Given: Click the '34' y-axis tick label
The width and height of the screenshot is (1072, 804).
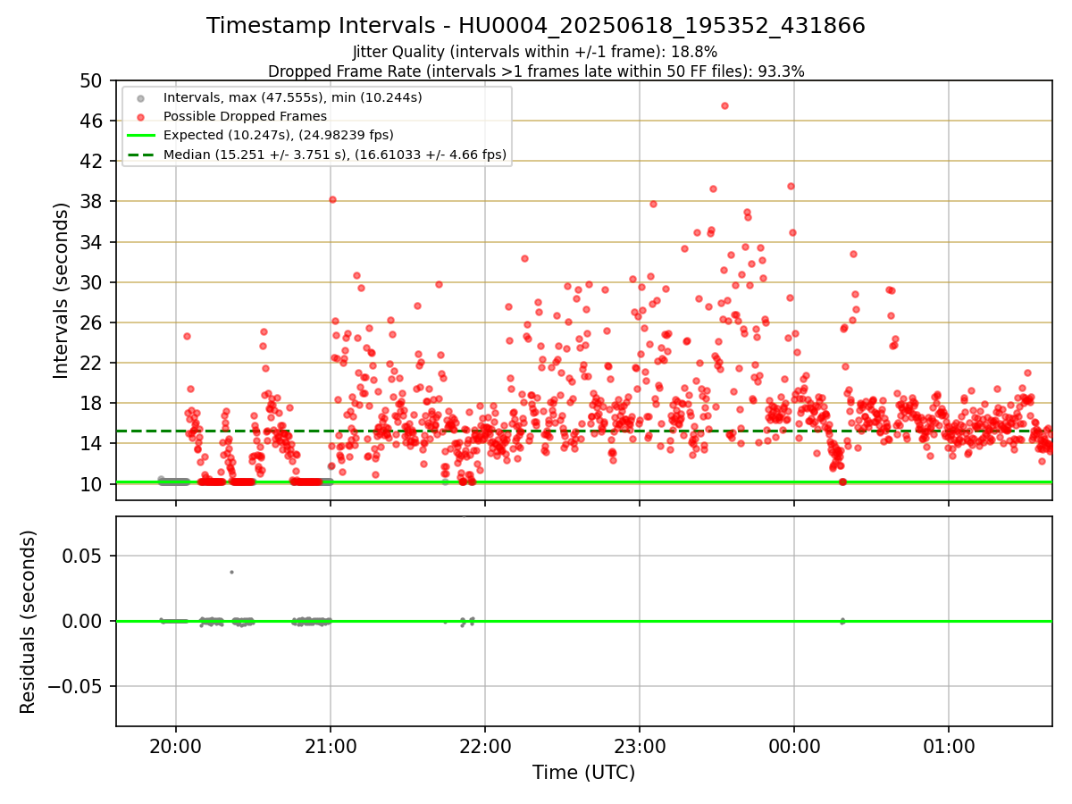Looking at the screenshot, I should pos(93,242).
